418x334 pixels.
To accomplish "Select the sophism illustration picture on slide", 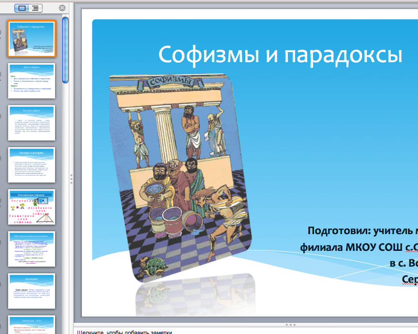I will (180, 178).
